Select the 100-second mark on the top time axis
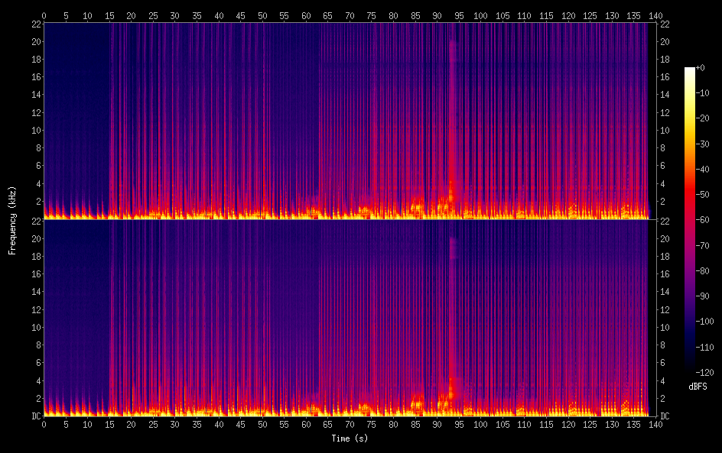 pyautogui.click(x=480, y=15)
